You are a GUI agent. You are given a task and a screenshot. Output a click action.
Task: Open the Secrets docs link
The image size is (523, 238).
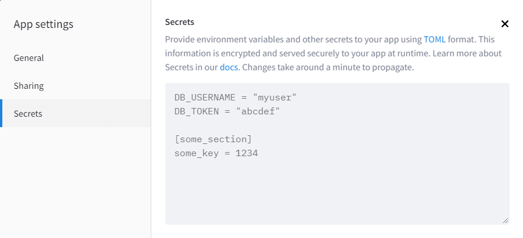point(229,67)
